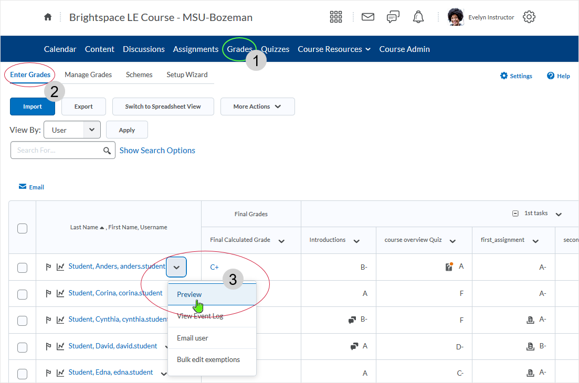Open the grades Settings link

(516, 76)
